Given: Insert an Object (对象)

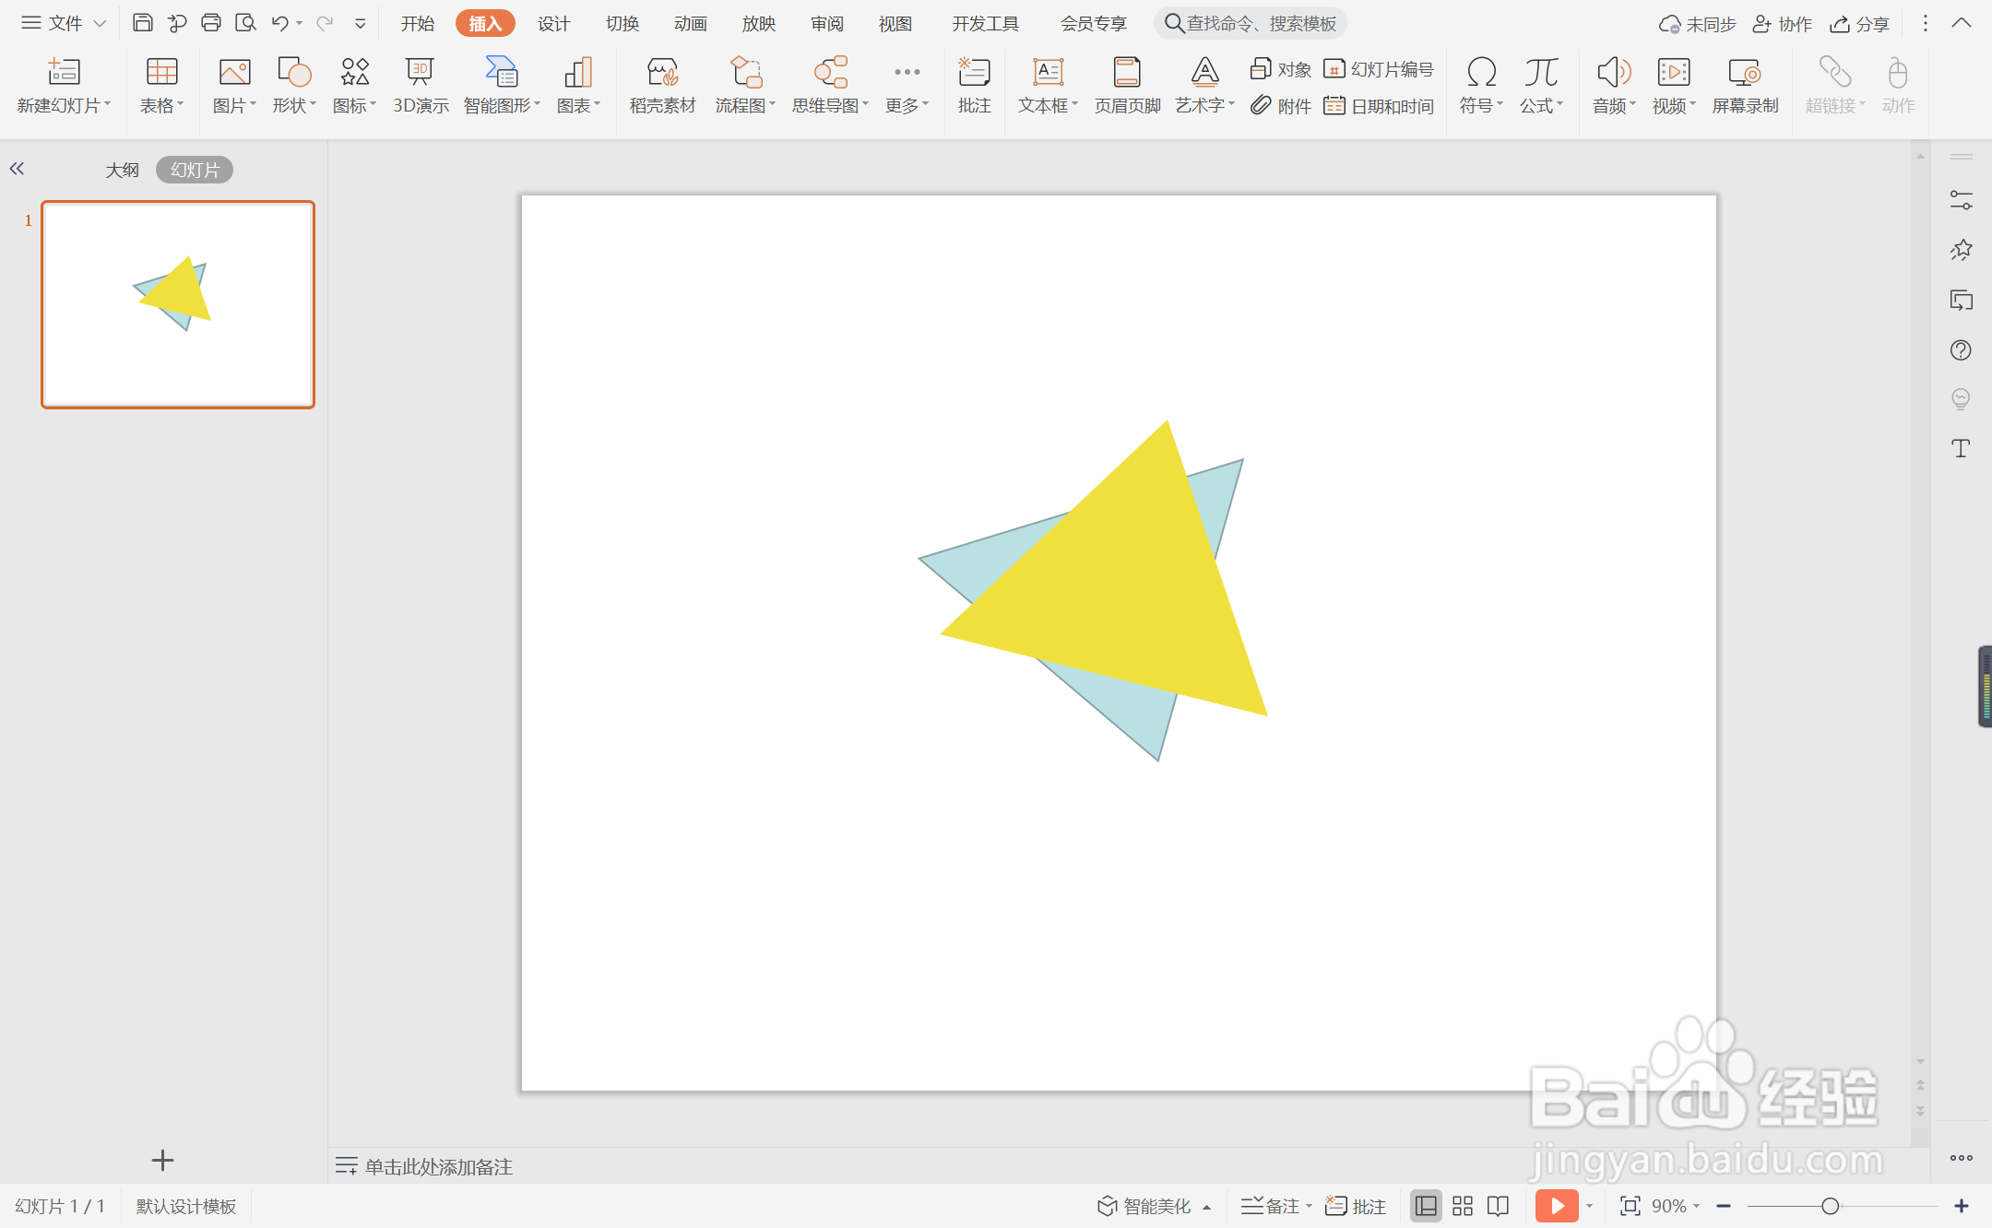Looking at the screenshot, I should 1281,69.
